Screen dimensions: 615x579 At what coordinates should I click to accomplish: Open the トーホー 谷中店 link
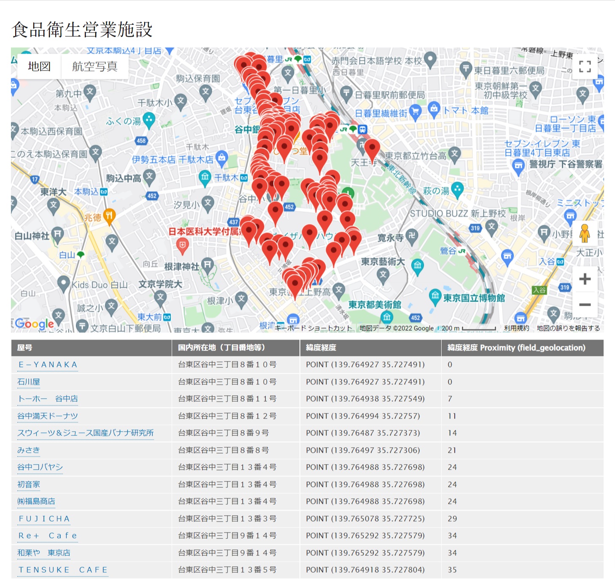[48, 399]
